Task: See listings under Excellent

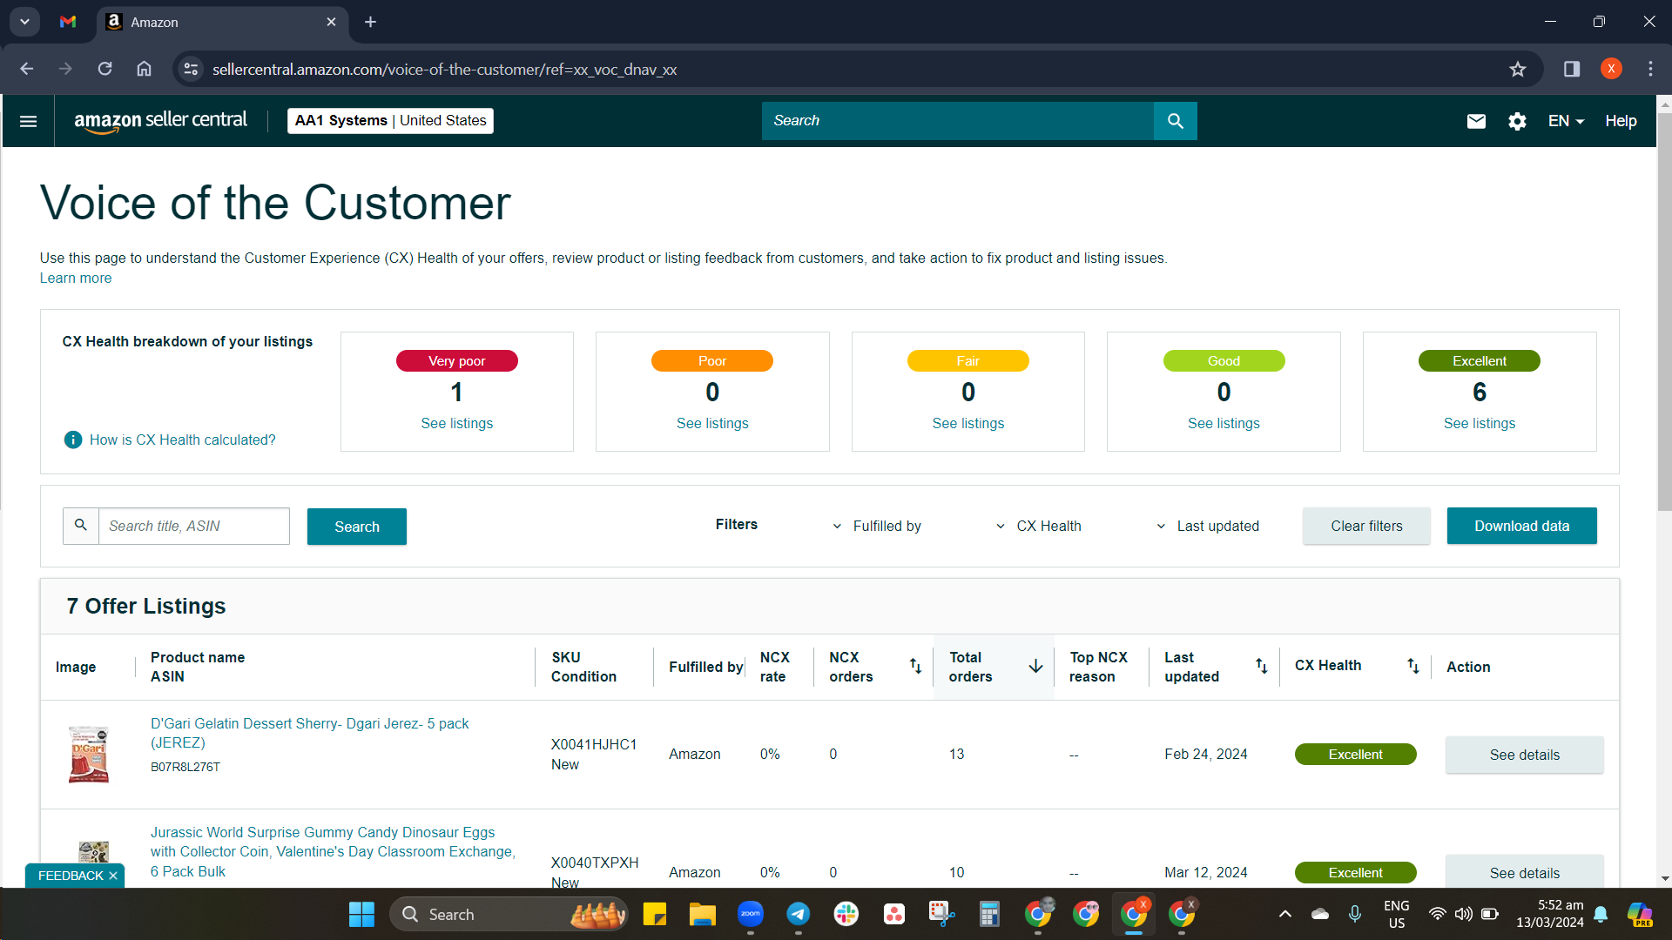Action: coord(1479,423)
